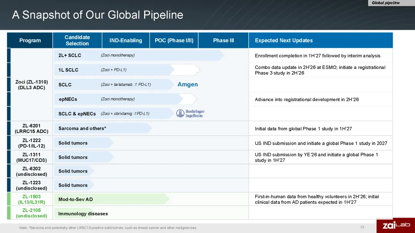This screenshot has height=233, width=415.
Task: Click the slide page number 13
Action: (x=362, y=227)
